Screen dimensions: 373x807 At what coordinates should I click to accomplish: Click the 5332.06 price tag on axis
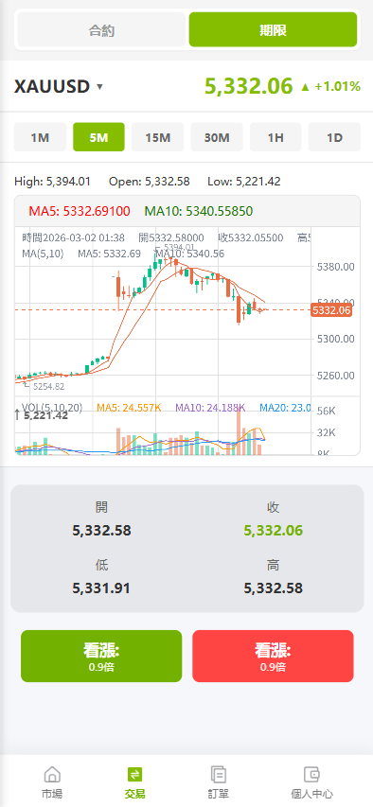point(331,310)
